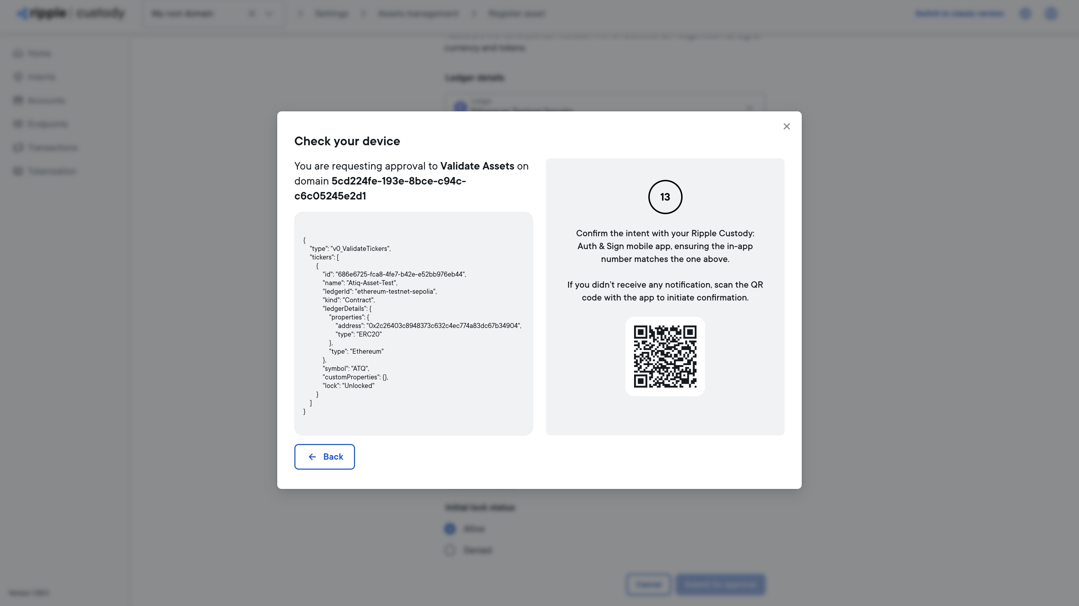Click the "properties" line in the JSON
Viewport: 1079px width, 606px height.
tap(349, 317)
